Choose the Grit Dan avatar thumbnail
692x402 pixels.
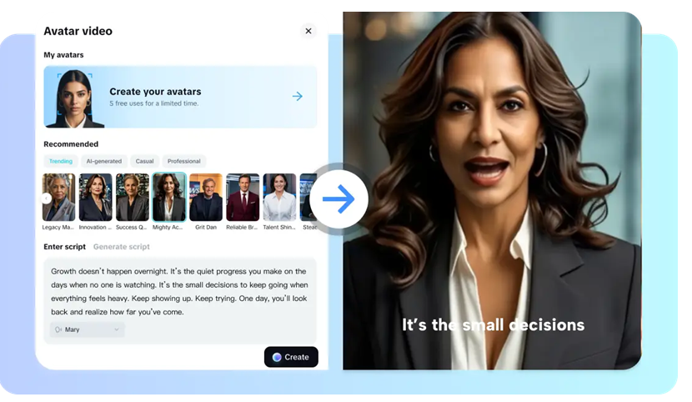coord(206,198)
